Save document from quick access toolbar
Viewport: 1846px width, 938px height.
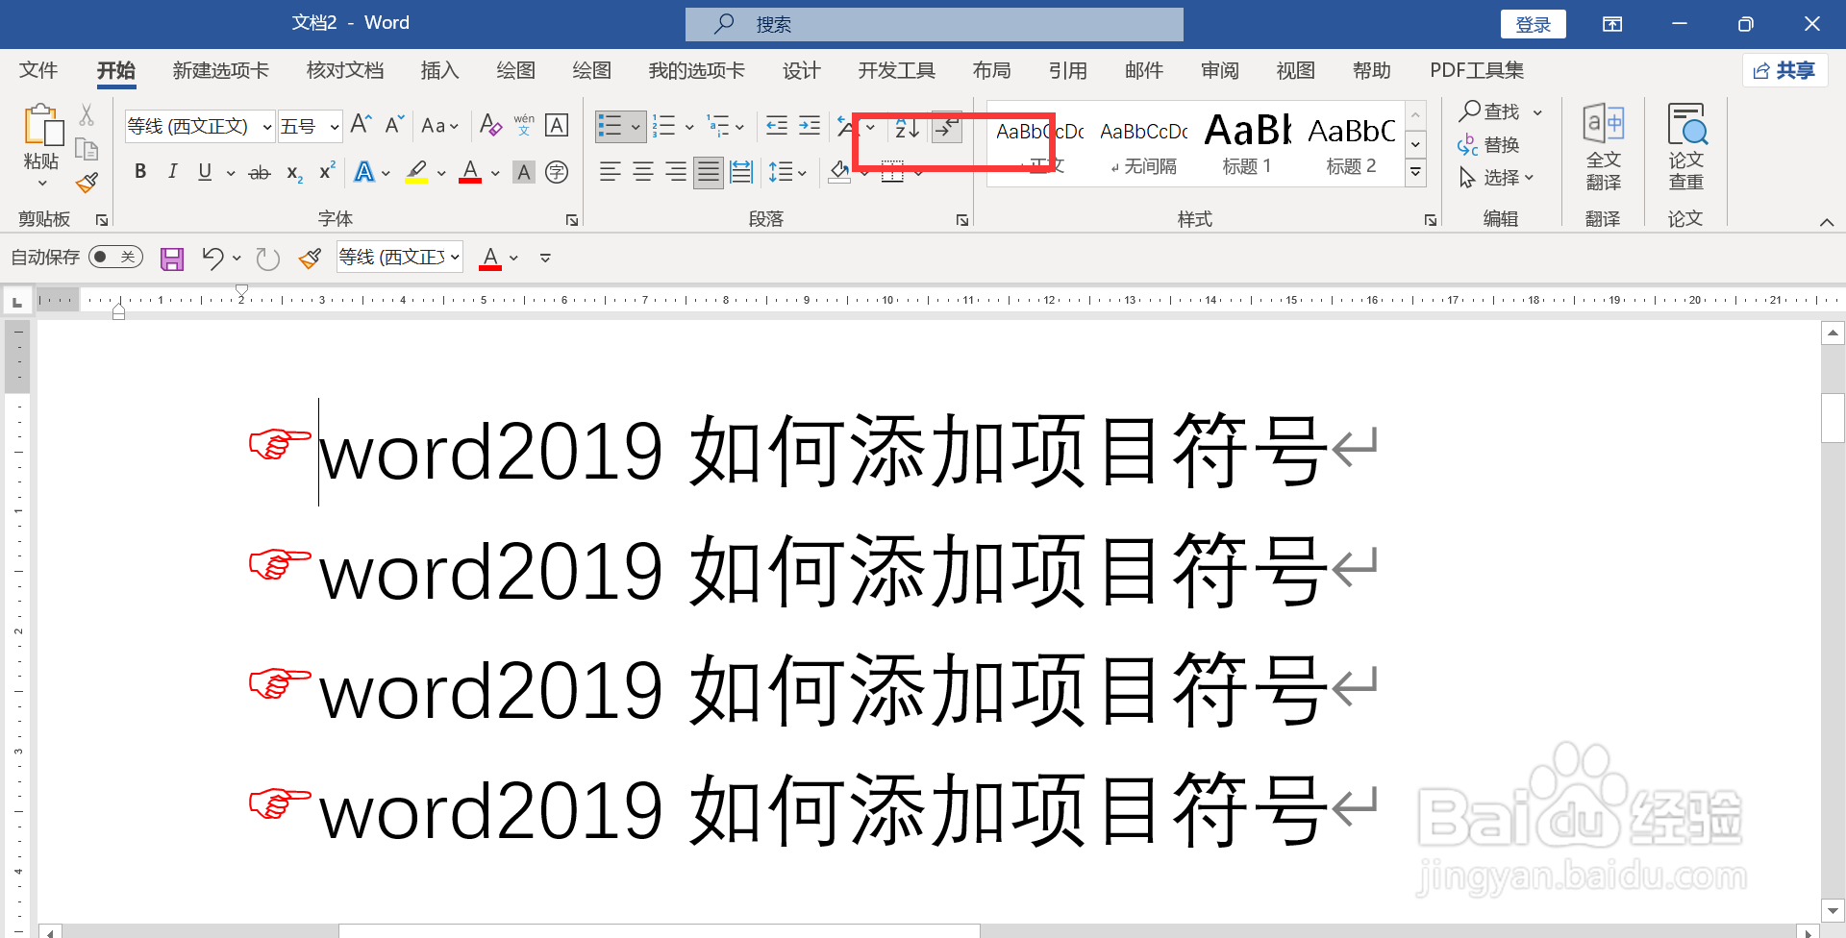172,259
